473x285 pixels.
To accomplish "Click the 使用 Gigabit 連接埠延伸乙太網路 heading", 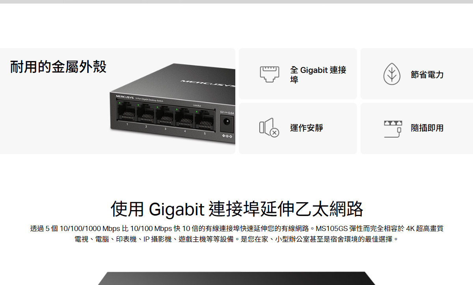I will tap(236, 209).
